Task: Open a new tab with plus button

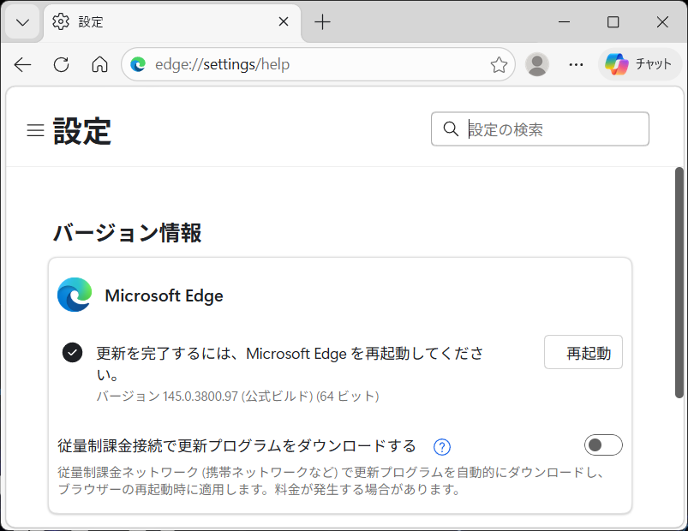Action: (x=322, y=22)
